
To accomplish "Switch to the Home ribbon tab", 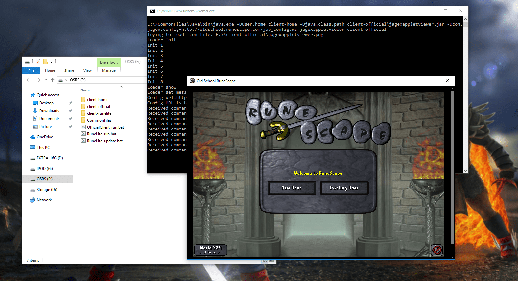I will [50, 70].
